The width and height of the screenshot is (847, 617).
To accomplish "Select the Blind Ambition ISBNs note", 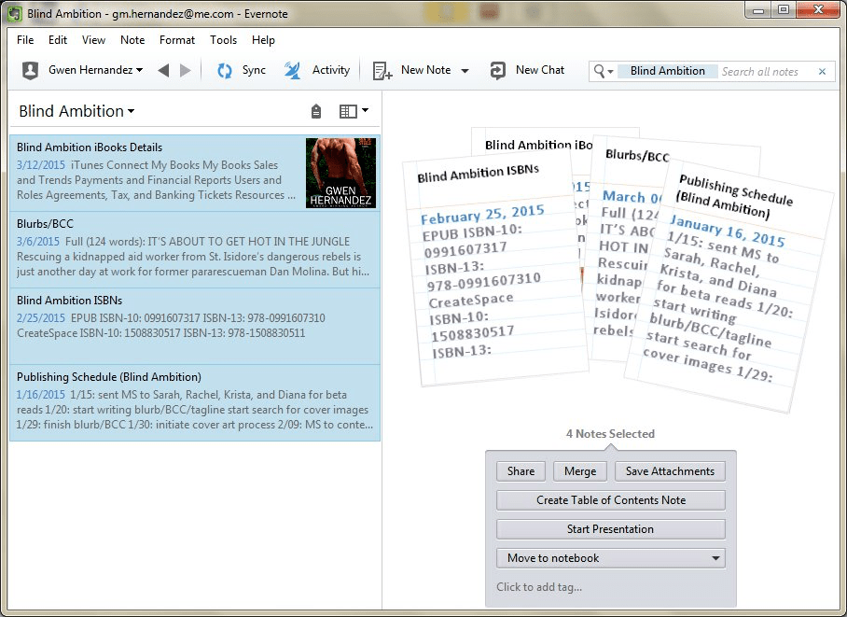I will click(x=194, y=326).
